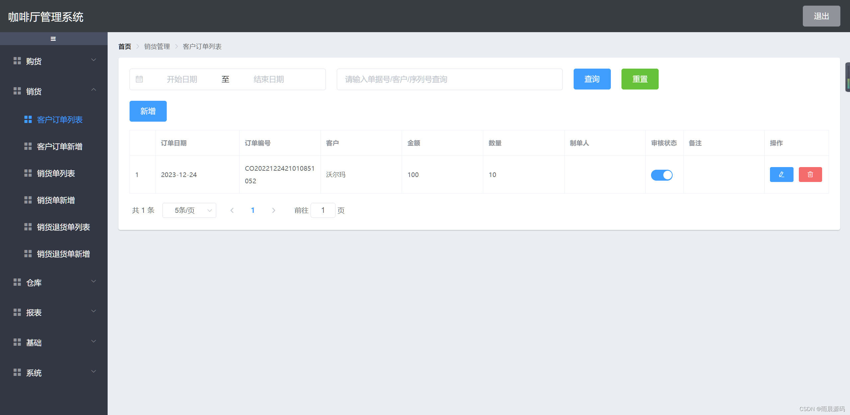The width and height of the screenshot is (850, 415).
Task: Click the 重置 reset button
Action: point(639,79)
